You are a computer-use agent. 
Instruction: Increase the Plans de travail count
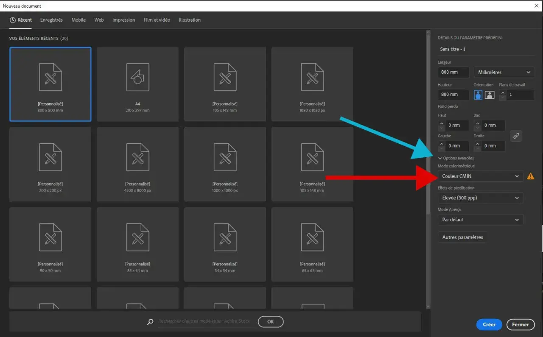pos(503,92)
